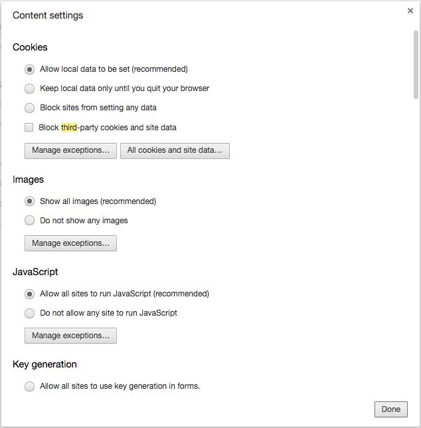Close the Content settings dialog with X
Image resolution: width=421 pixels, height=428 pixels.
(411, 11)
